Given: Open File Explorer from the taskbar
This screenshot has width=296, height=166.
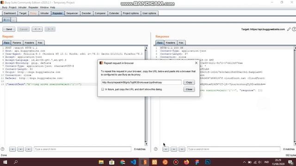Looking at the screenshot, I should coord(101,162).
